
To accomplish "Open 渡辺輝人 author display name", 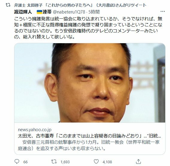I will pyautogui.click(x=23, y=12).
